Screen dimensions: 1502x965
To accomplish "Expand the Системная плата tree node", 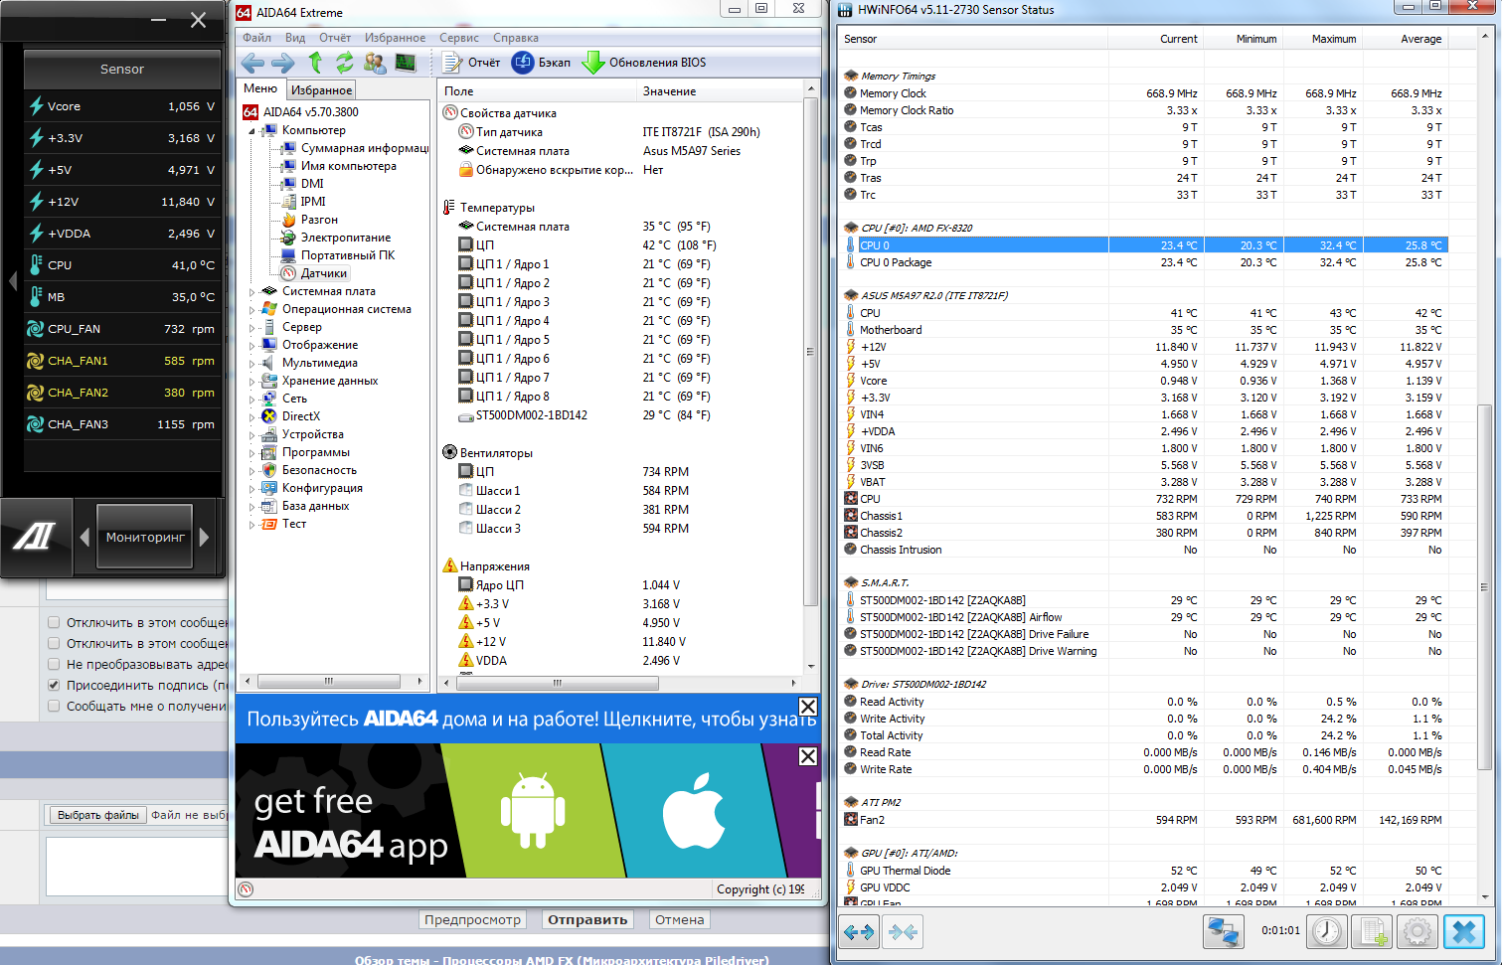I will (251, 291).
